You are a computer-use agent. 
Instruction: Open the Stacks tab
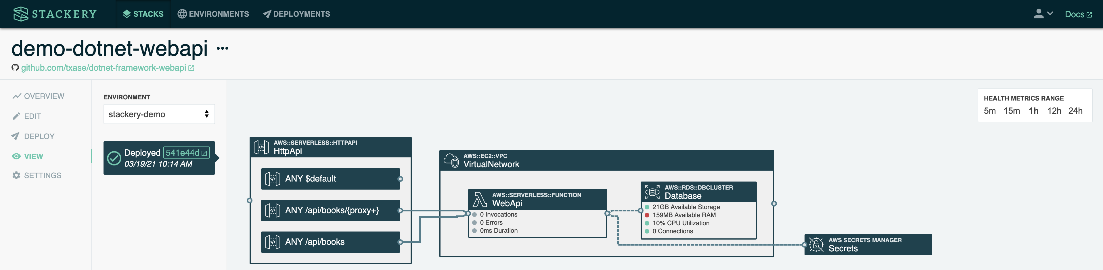[x=143, y=14]
